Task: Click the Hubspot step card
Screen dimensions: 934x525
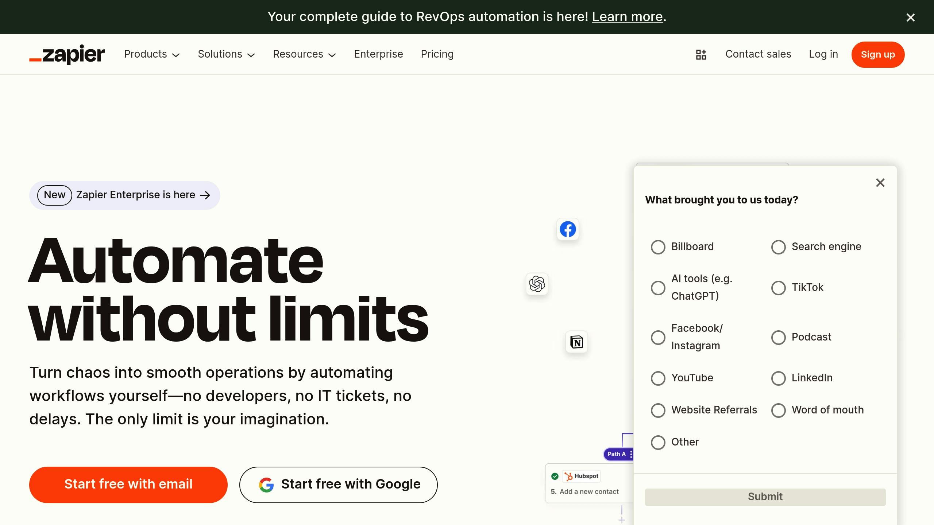Action: (x=588, y=483)
